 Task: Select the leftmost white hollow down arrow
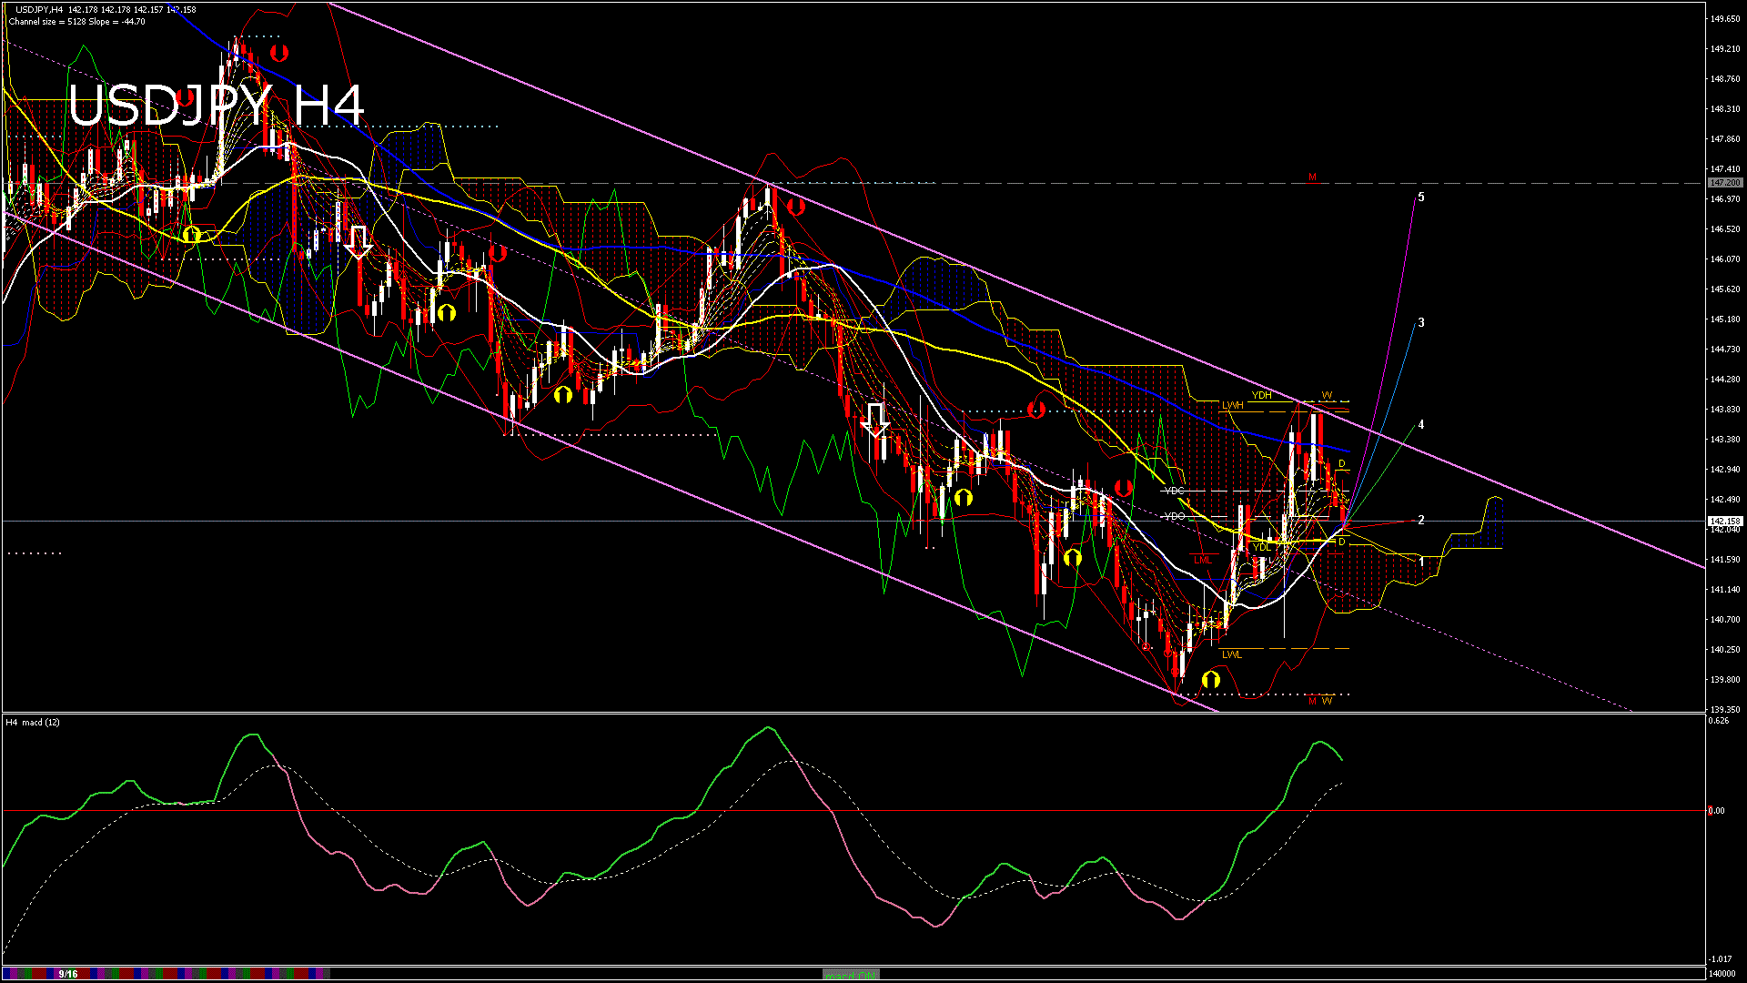(358, 241)
